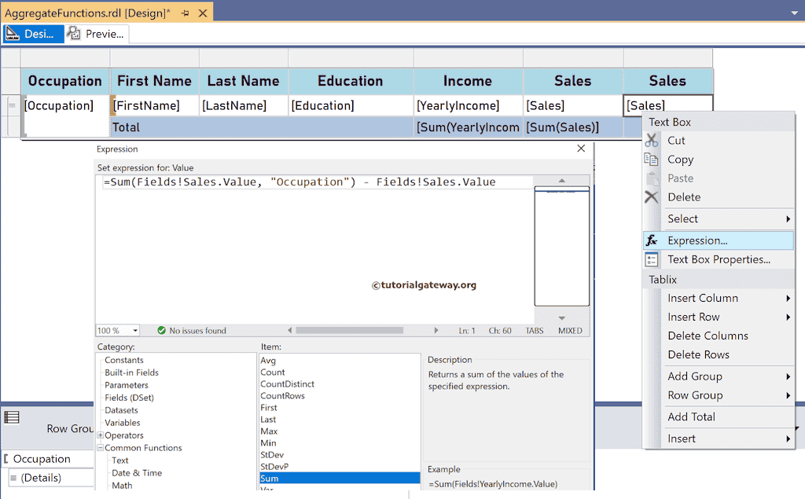This screenshot has height=499, width=805.
Task: Click the Delete X icon in the context menu
Action: click(x=652, y=197)
